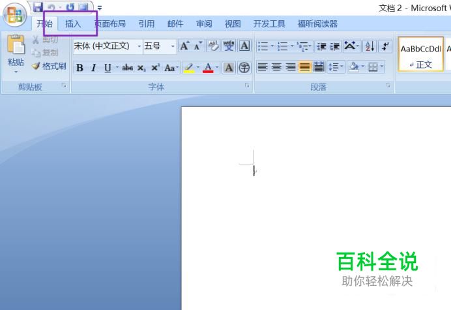Apply paragraph shading paint bucket

(353, 67)
